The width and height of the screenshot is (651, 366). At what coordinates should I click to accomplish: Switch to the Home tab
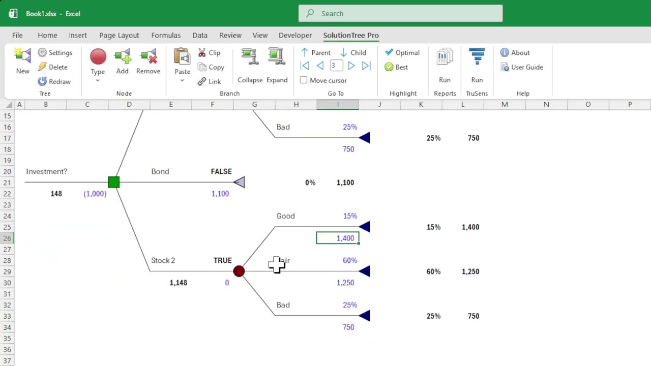pyautogui.click(x=47, y=35)
